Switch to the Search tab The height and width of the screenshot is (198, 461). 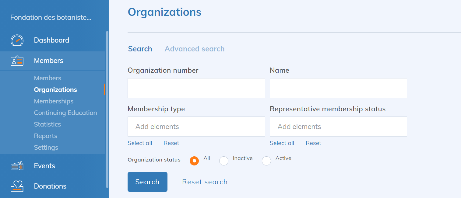pyautogui.click(x=140, y=49)
